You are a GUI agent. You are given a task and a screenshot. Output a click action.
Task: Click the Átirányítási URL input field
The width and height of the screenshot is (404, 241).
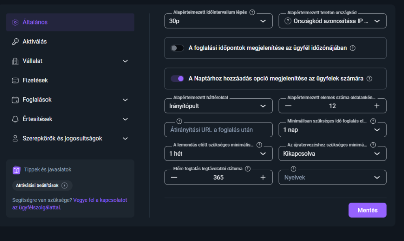click(218, 130)
